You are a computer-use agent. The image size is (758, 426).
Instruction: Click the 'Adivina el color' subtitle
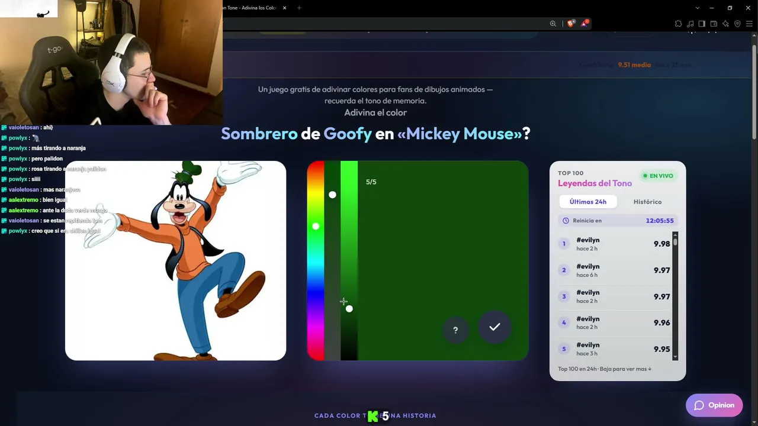[x=375, y=112]
